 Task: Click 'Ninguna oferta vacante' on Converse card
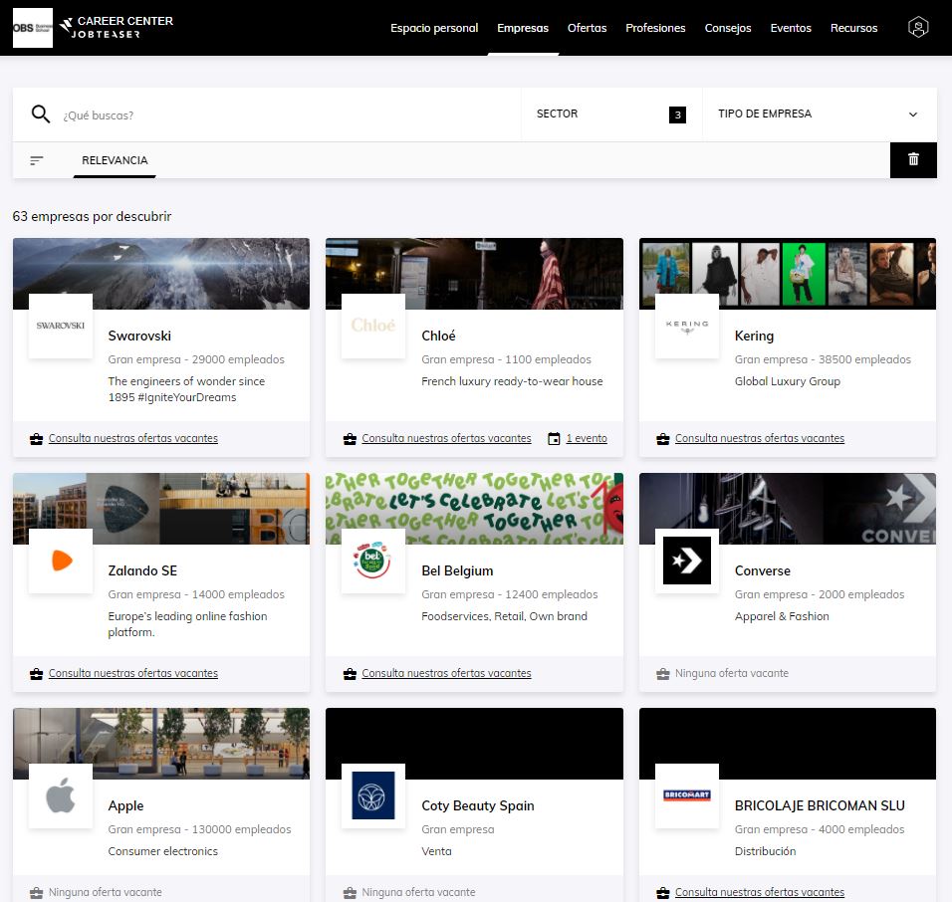click(732, 673)
